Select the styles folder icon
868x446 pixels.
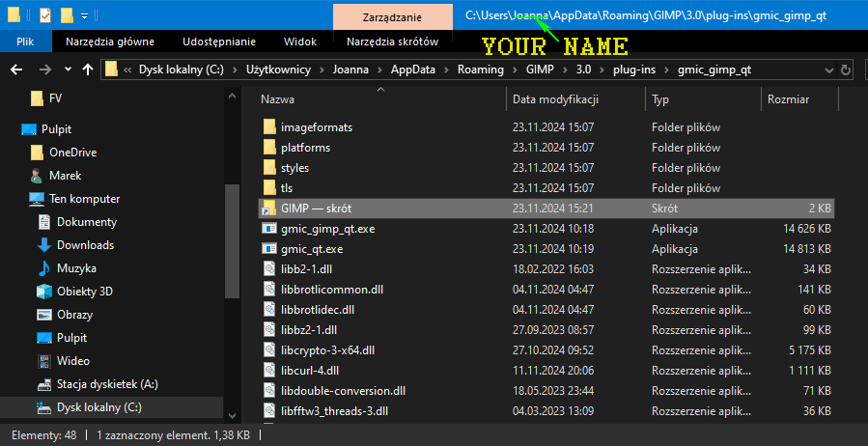(269, 168)
